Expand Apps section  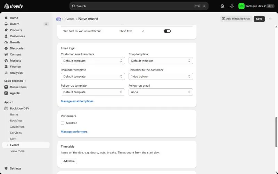coord(9,102)
